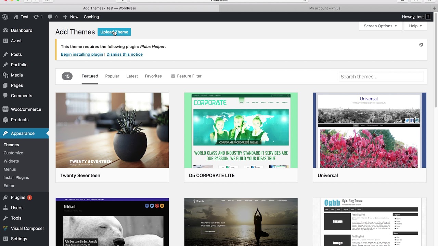Click the Upload Theme button

pos(114,32)
